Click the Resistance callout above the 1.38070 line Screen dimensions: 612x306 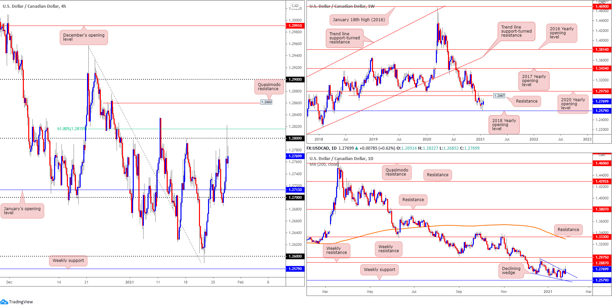[413, 200]
